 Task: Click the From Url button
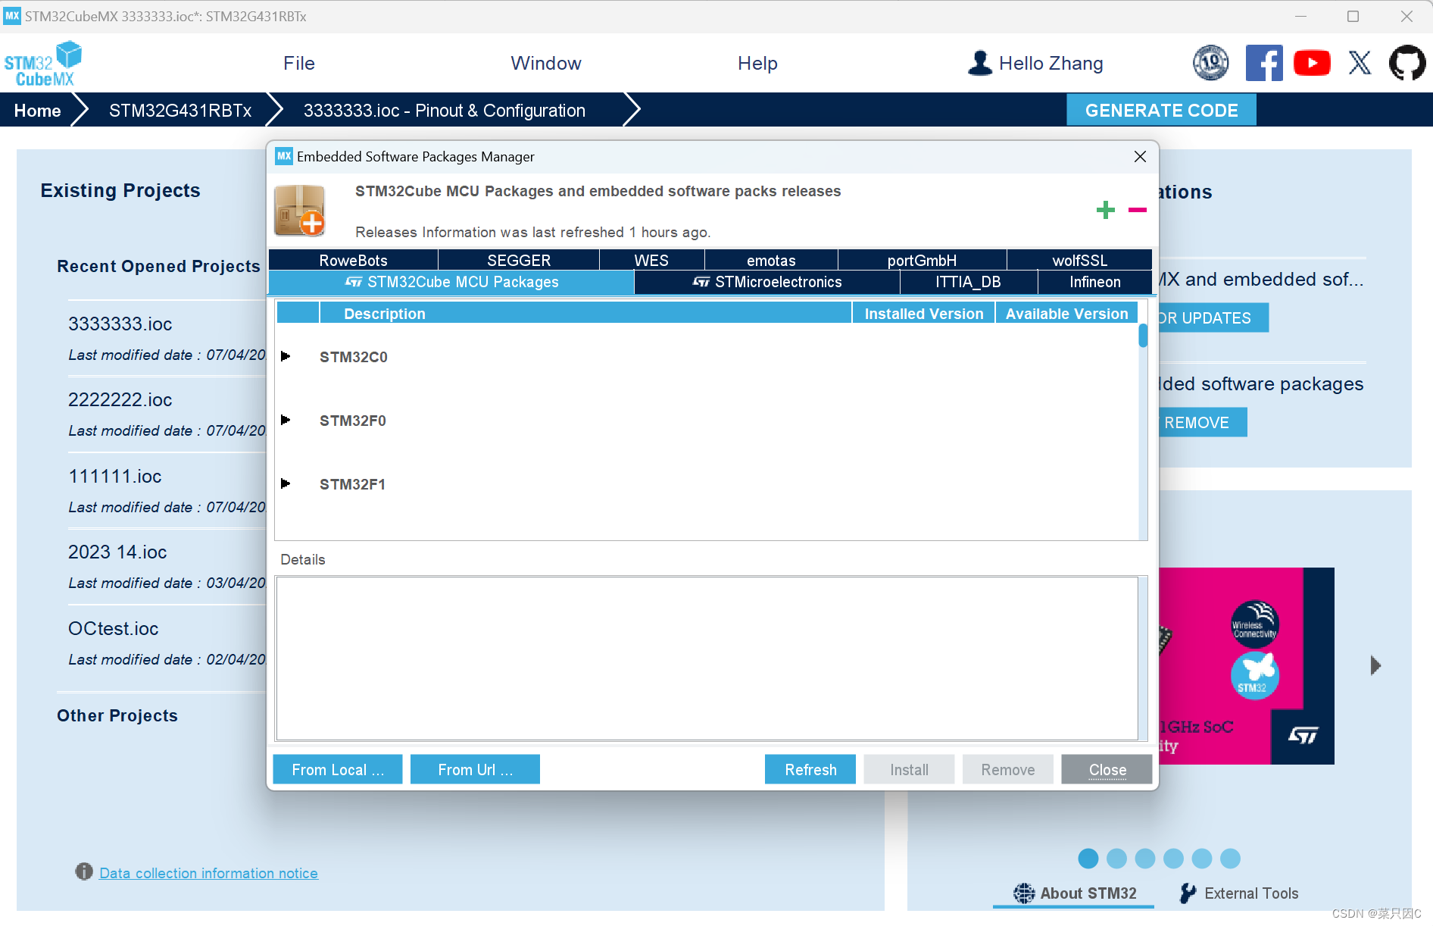tap(475, 769)
